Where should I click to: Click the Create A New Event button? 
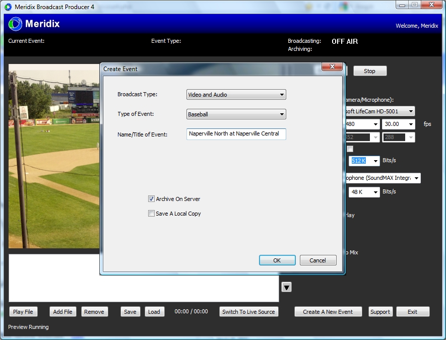tap(328, 312)
